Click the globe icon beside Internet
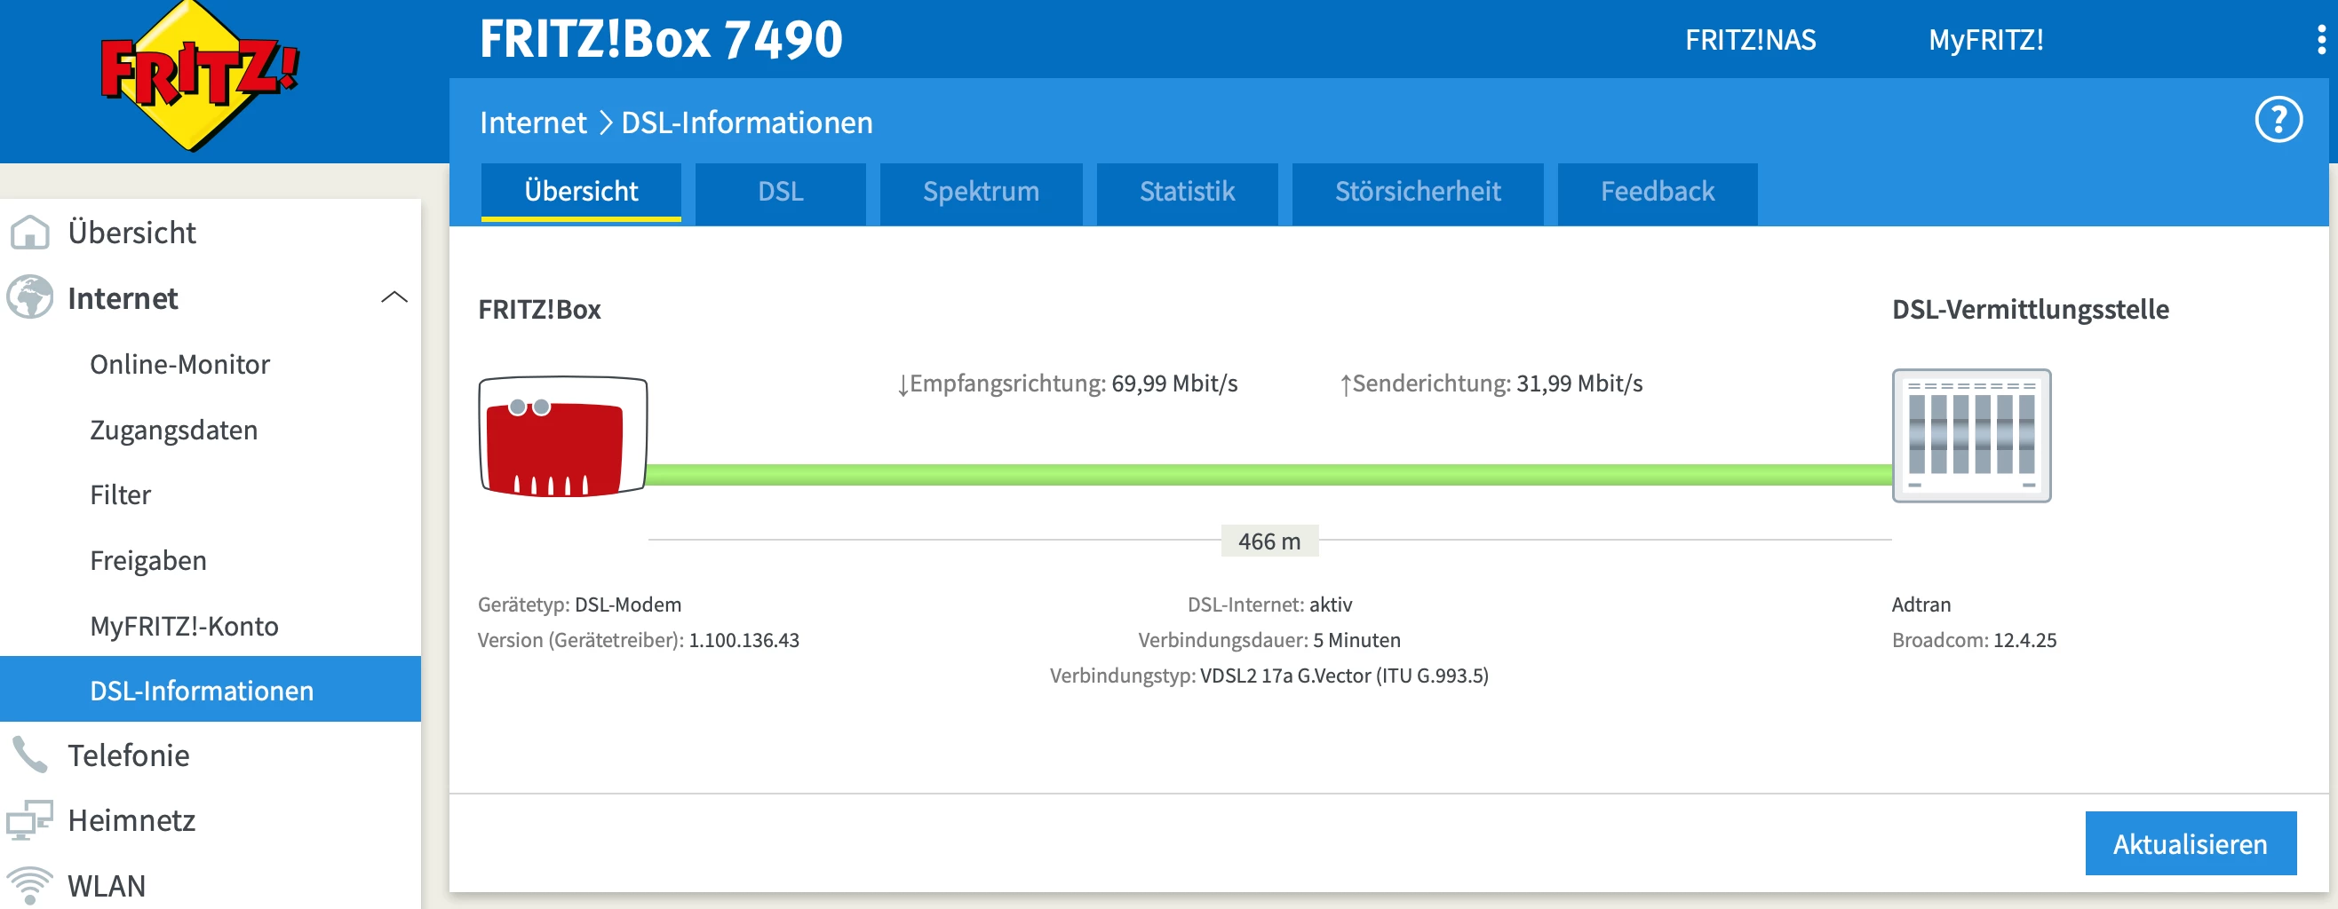This screenshot has height=909, width=2338. pyautogui.click(x=30, y=297)
